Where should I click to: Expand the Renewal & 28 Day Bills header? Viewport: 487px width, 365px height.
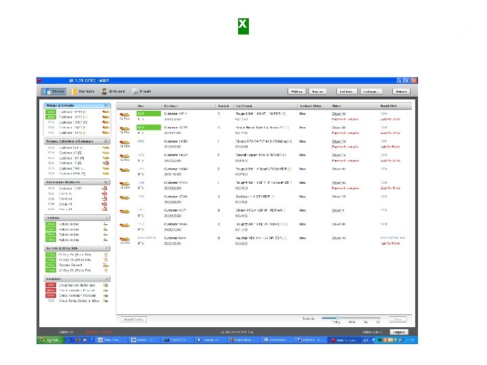pos(77,248)
